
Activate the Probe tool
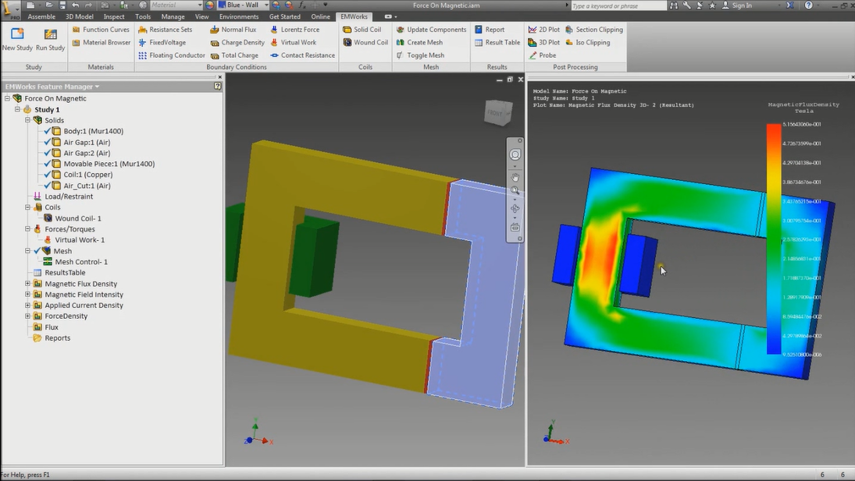(x=543, y=55)
